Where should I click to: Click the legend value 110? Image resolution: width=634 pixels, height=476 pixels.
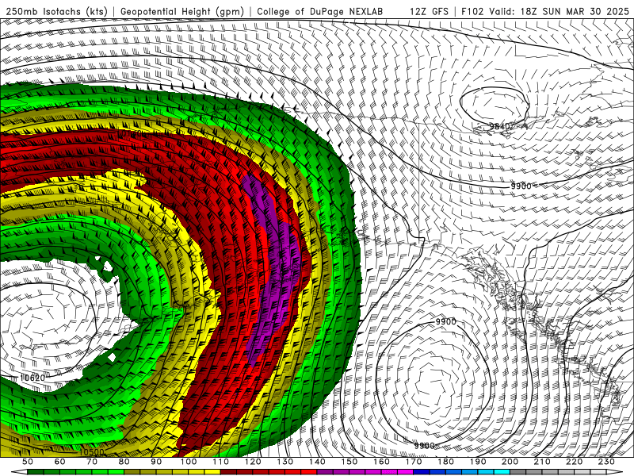(x=221, y=462)
